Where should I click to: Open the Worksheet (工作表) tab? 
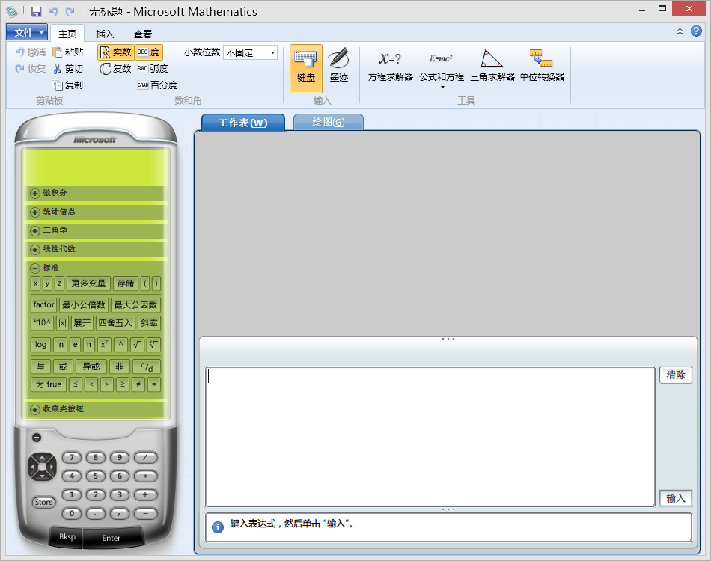pyautogui.click(x=243, y=123)
